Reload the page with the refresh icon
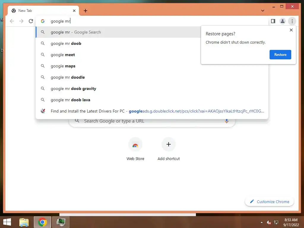304x228 pixels. (x=31, y=21)
